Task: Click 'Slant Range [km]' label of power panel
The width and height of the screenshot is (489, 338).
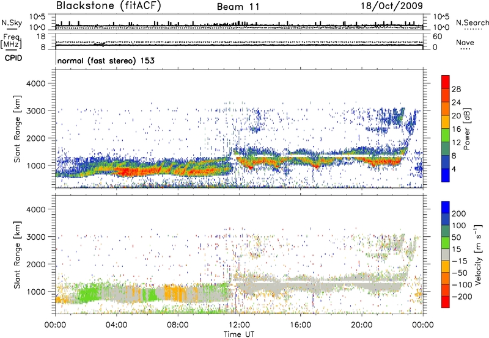Action: [17, 129]
